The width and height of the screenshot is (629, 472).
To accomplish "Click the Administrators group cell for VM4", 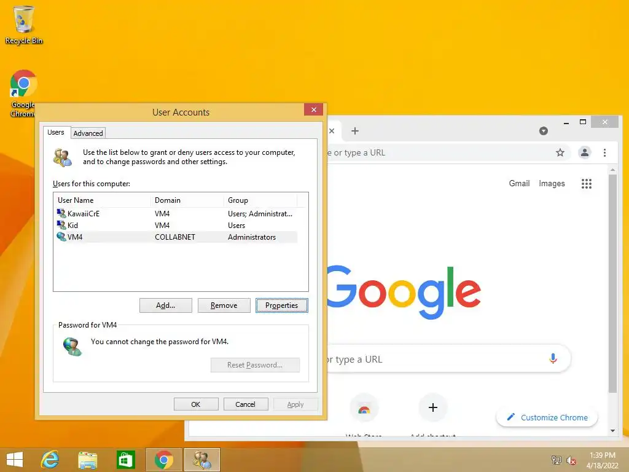I will (x=252, y=237).
